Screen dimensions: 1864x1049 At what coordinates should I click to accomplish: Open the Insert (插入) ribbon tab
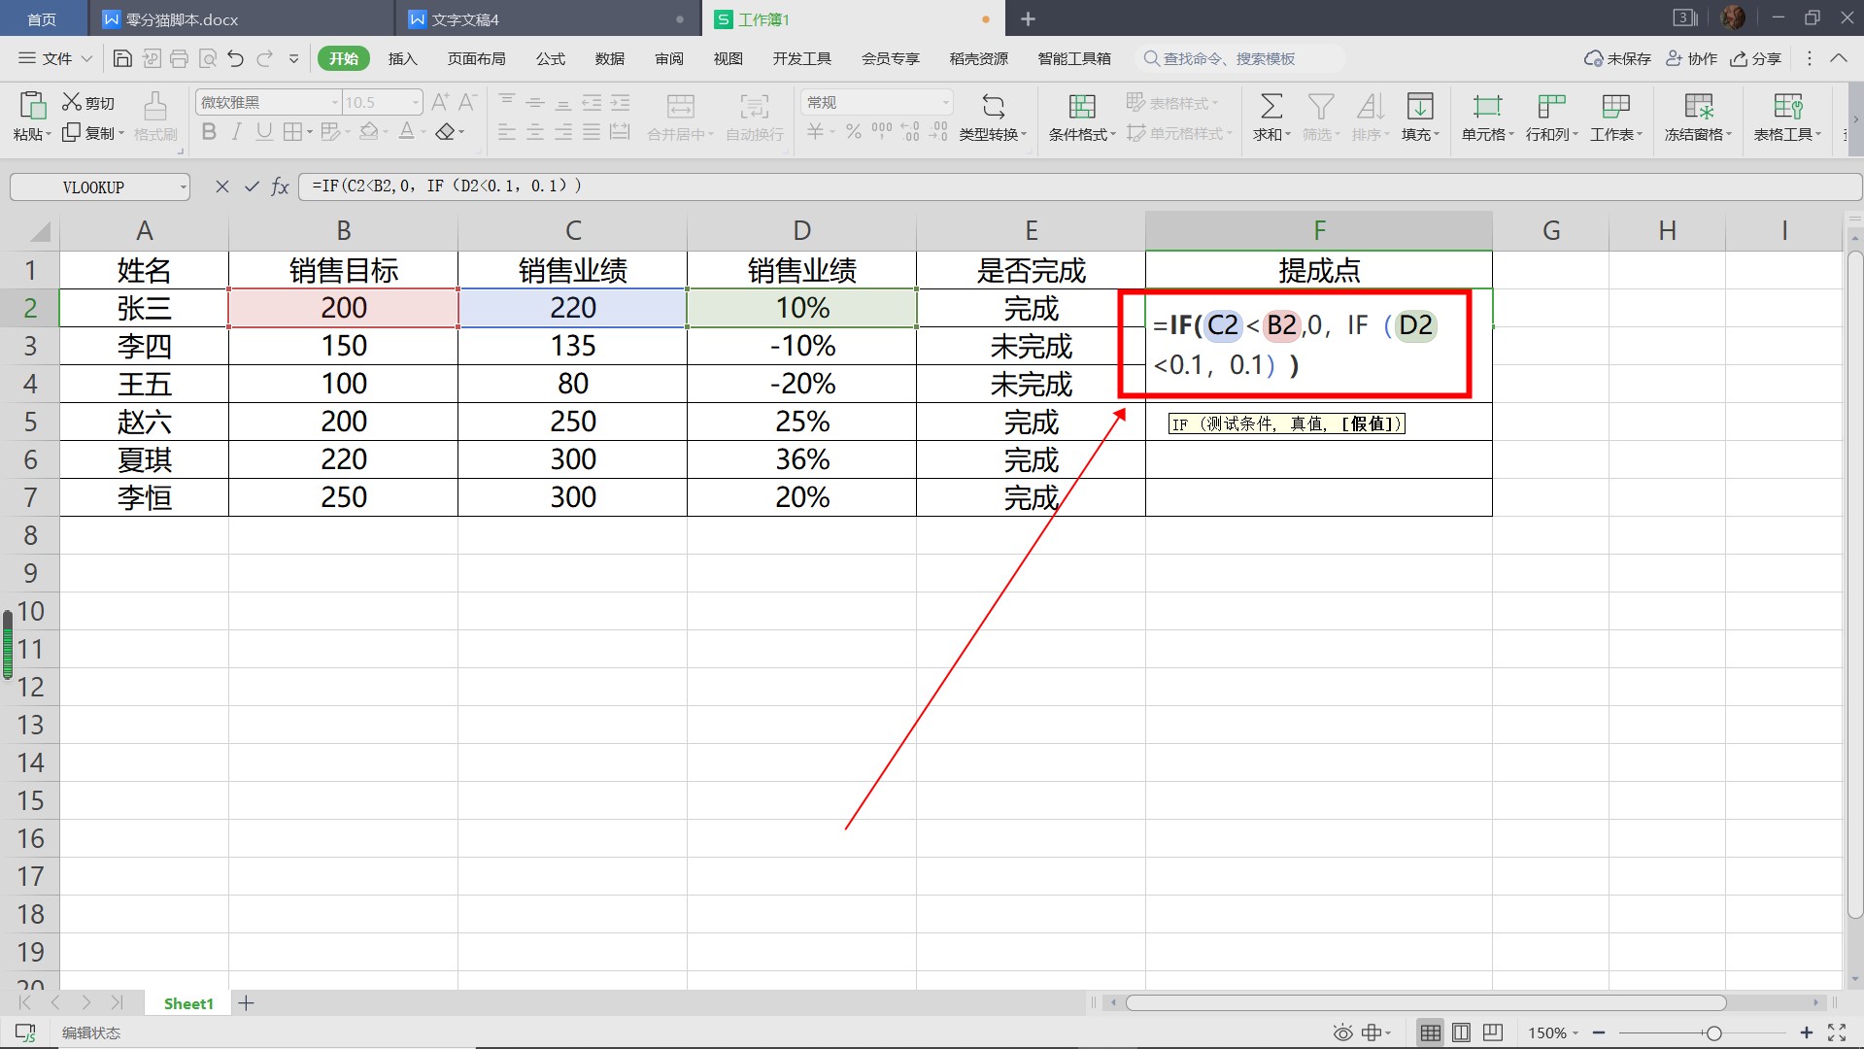pos(402,59)
